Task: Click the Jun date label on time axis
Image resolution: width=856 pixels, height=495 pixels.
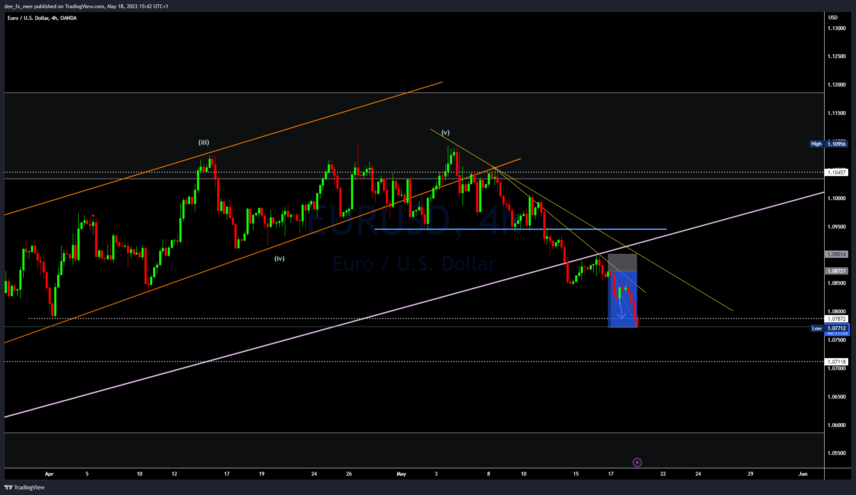Action: click(803, 474)
